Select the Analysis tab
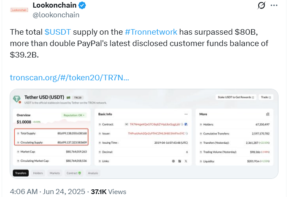 click(93, 173)
